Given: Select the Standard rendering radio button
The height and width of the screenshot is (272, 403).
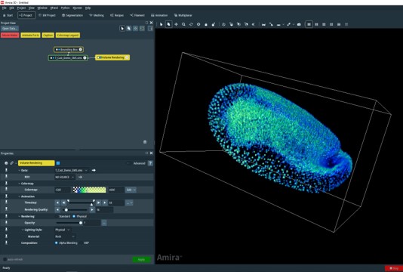Looking at the screenshot, I should point(57,216).
